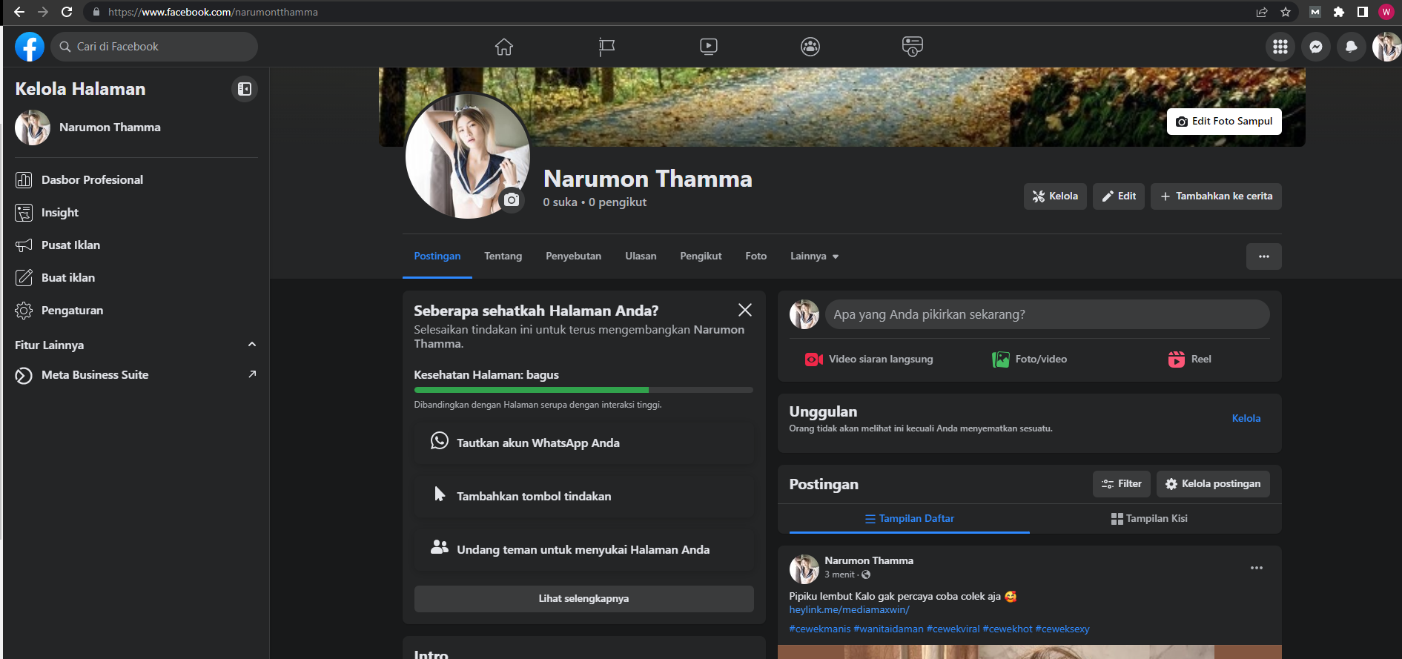Click camera icon on profile picture
This screenshot has height=659, width=1402.
pos(512,200)
